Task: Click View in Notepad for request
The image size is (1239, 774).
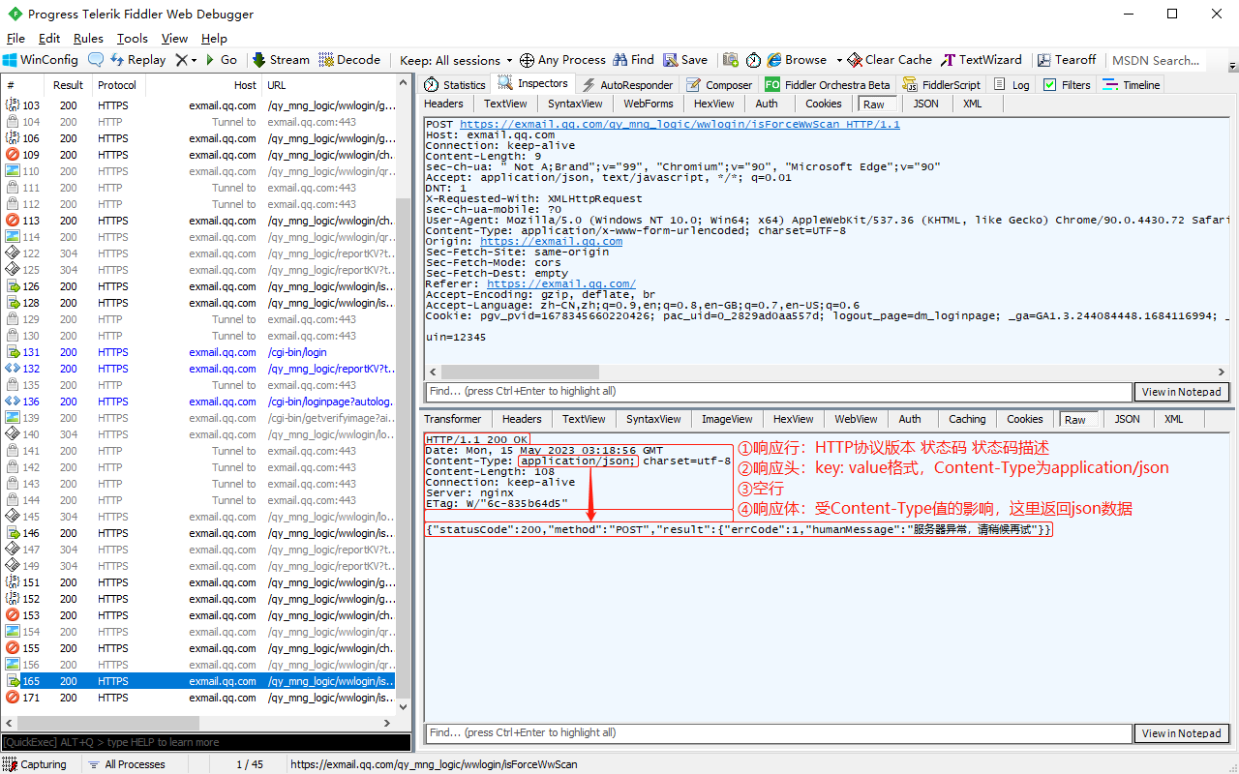Action: 1182,392
